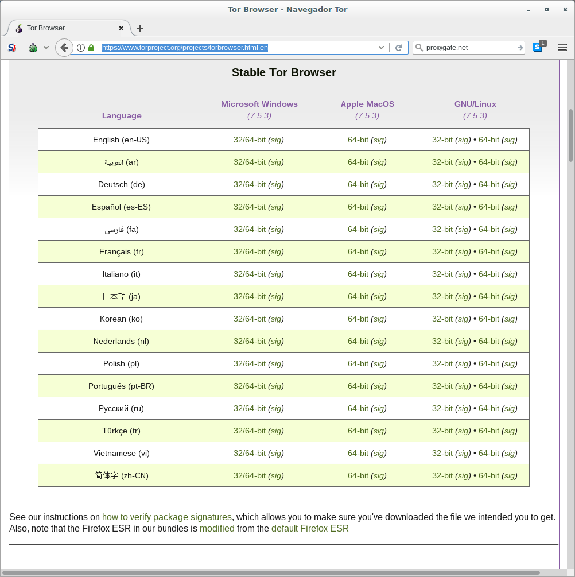The image size is (575, 577).
Task: Download Türkçe Windows 32/64-bit build
Action: click(250, 431)
